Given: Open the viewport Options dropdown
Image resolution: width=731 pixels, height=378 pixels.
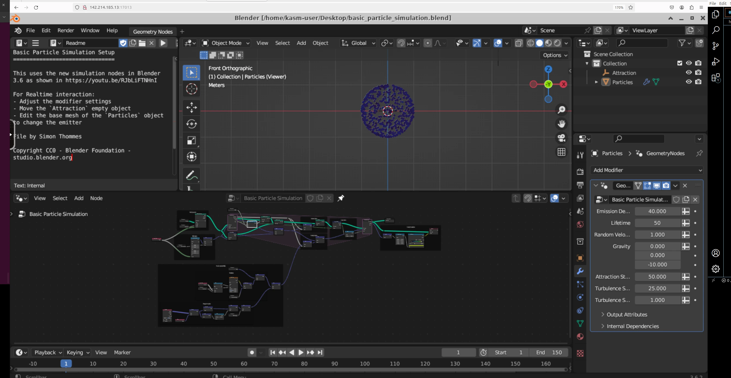Looking at the screenshot, I should [x=555, y=55].
